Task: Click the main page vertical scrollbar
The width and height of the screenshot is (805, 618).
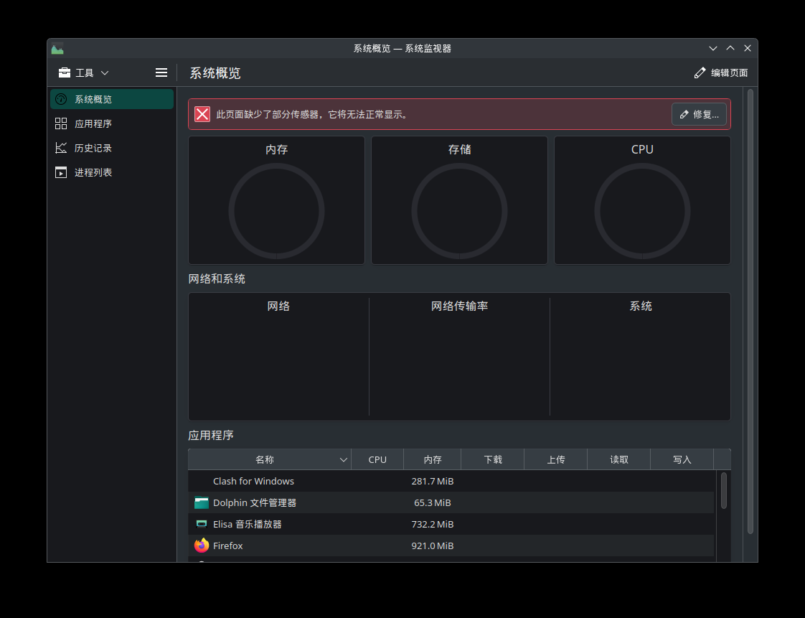Action: [x=750, y=312]
